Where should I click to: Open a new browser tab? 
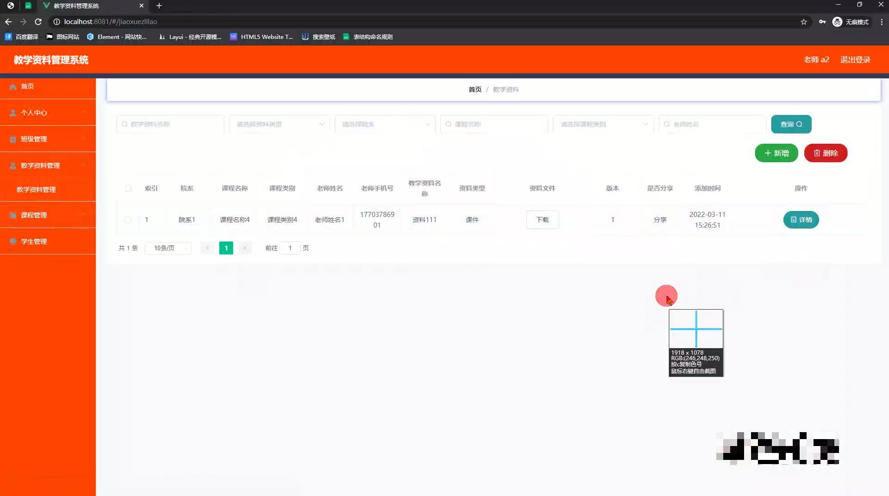pyautogui.click(x=159, y=6)
